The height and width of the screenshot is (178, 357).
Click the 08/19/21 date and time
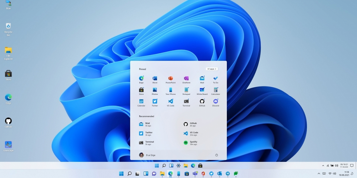[x=344, y=166]
